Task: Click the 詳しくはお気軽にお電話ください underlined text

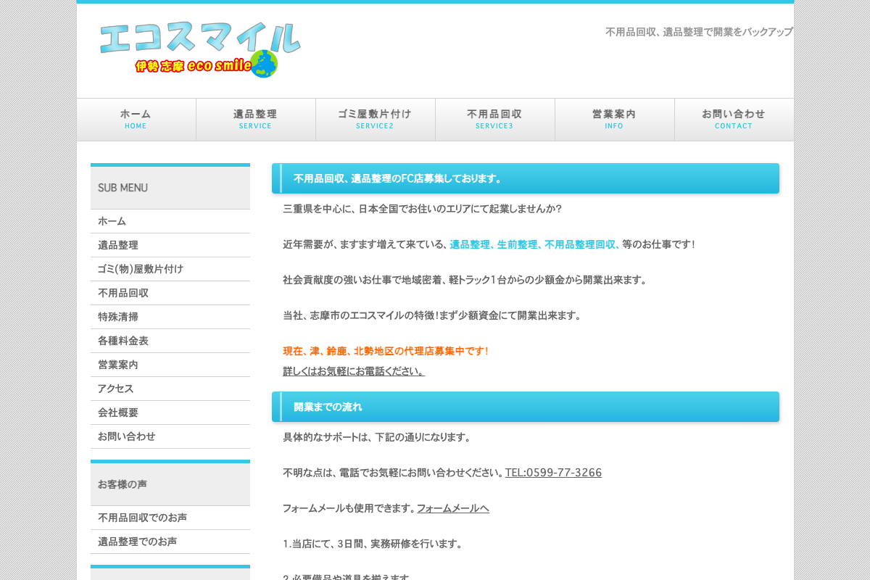Action: (354, 371)
